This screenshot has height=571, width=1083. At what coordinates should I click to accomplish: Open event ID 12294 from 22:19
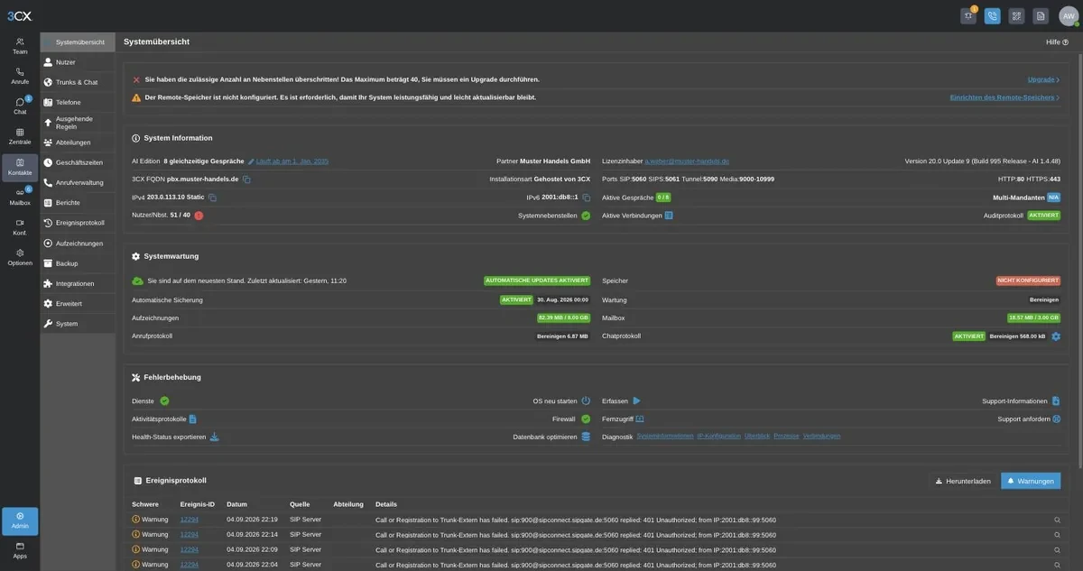(190, 520)
